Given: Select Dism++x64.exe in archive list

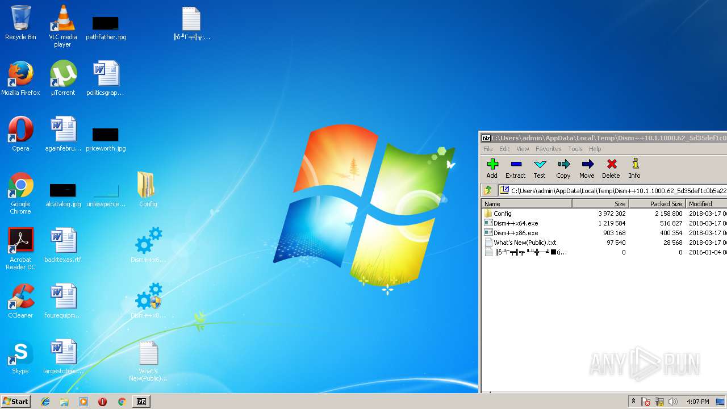Looking at the screenshot, I should click(x=604, y=223).
